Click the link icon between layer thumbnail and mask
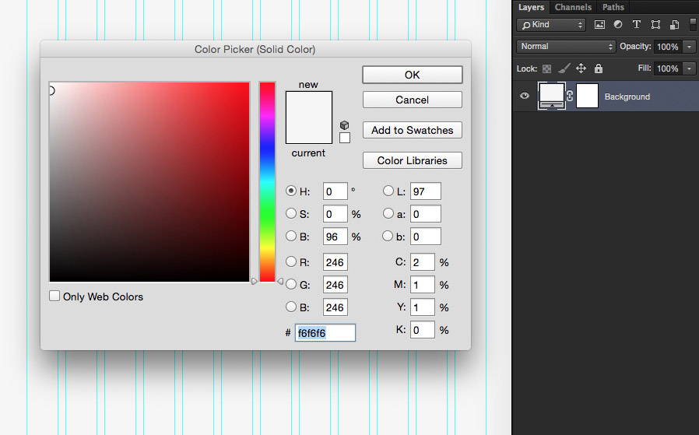Image resolution: width=699 pixels, height=435 pixels. click(570, 96)
